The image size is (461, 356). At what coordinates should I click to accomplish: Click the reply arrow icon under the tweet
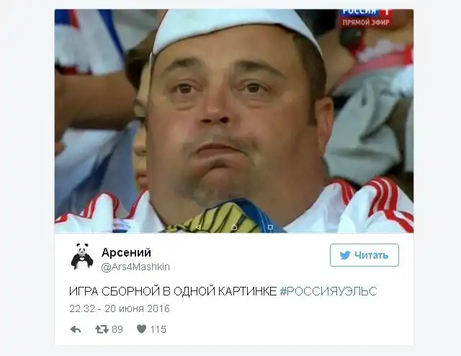pyautogui.click(x=76, y=329)
